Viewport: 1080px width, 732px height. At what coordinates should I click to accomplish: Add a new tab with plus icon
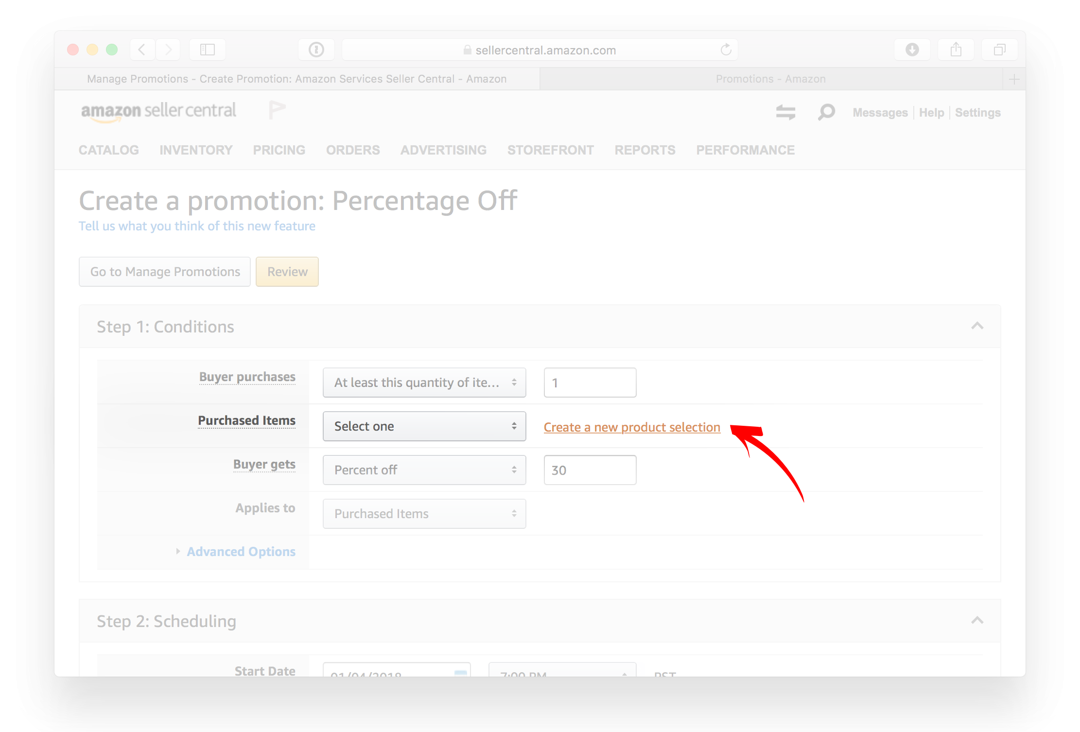[x=1014, y=79]
